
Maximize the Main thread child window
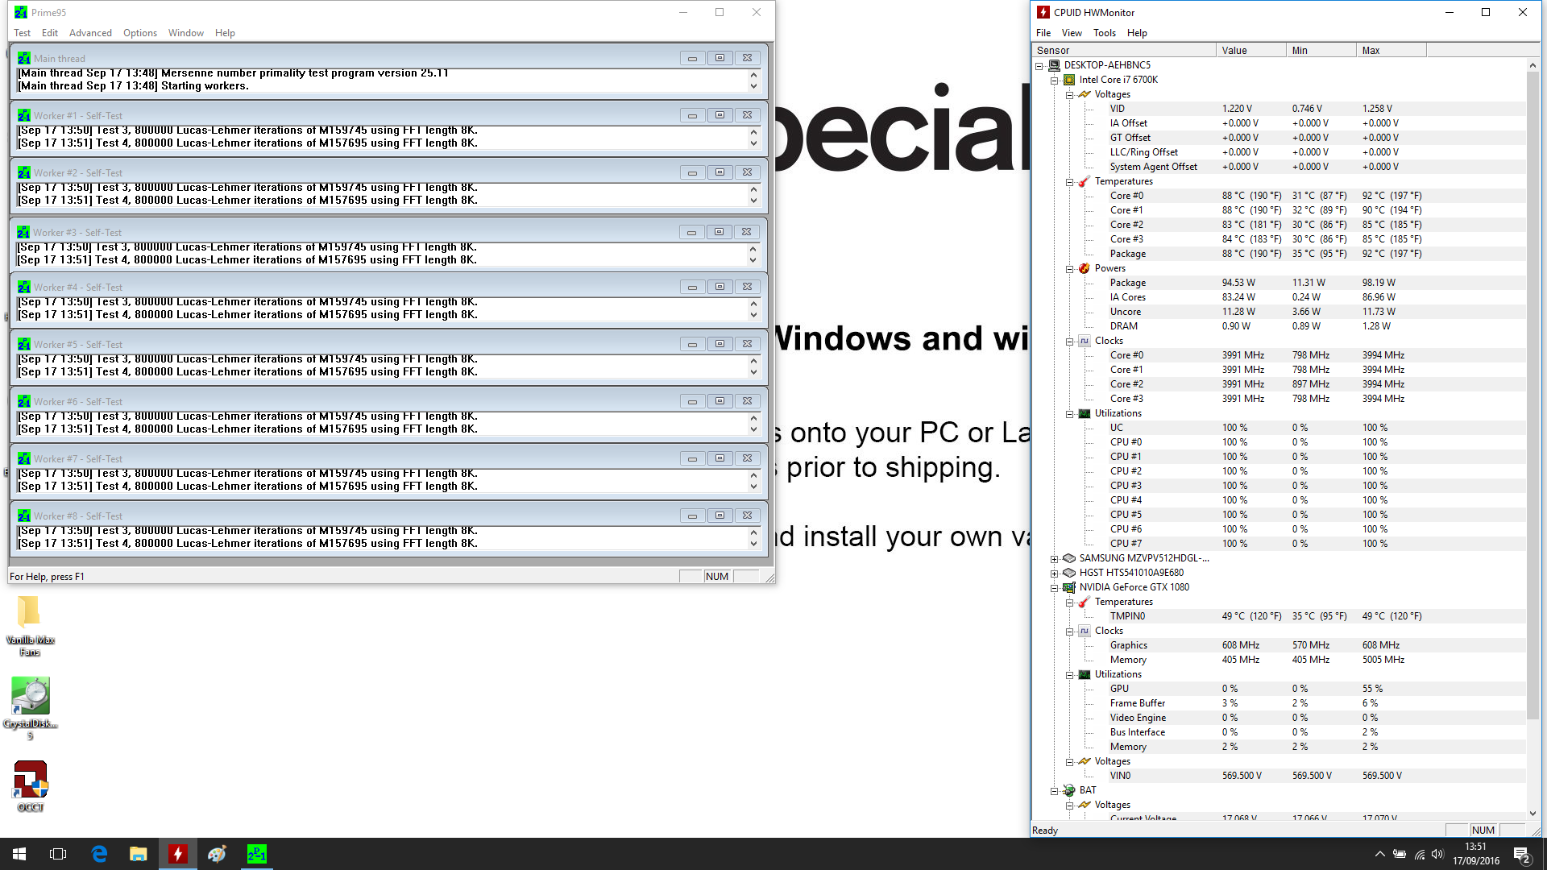point(720,58)
